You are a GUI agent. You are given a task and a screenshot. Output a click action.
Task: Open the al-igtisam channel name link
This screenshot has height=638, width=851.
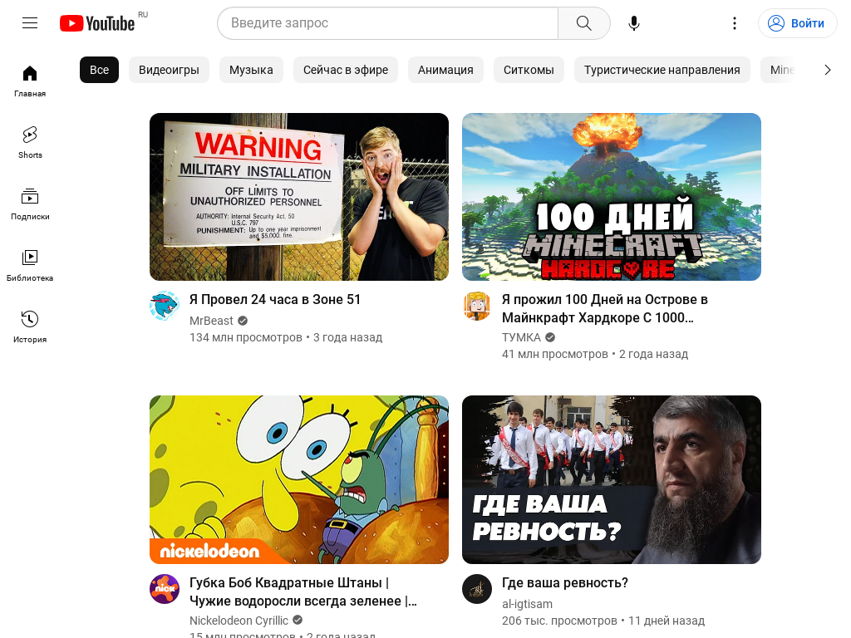pos(527,604)
